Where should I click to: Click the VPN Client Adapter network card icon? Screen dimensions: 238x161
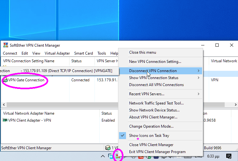[5, 120]
